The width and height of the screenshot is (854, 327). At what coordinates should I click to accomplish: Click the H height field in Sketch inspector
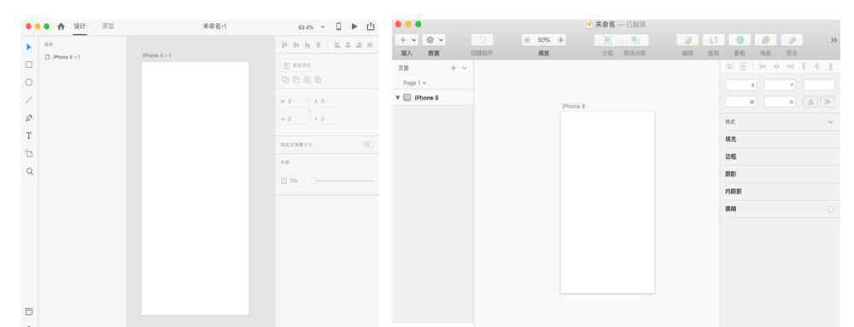(780, 102)
